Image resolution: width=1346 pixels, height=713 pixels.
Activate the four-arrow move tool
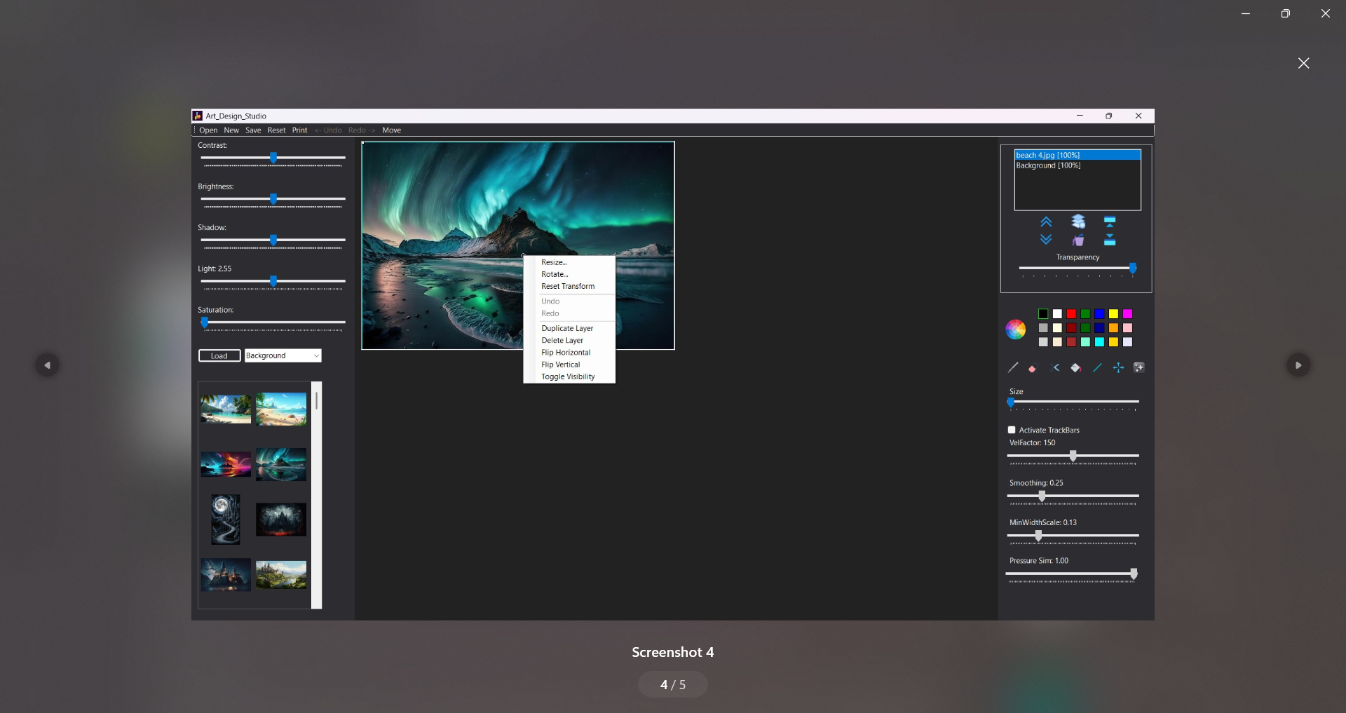1118,367
